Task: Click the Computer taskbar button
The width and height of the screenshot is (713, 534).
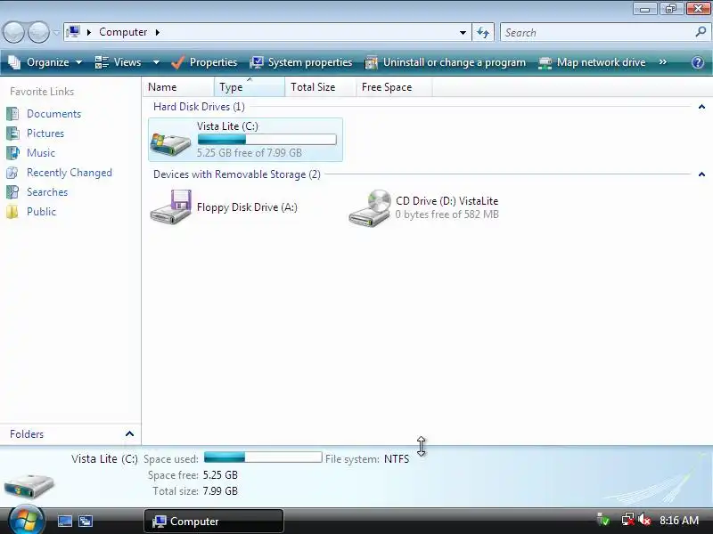Action: point(214,522)
